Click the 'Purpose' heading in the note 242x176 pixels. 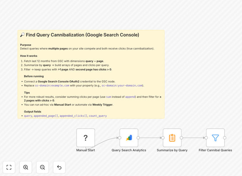[26, 45]
